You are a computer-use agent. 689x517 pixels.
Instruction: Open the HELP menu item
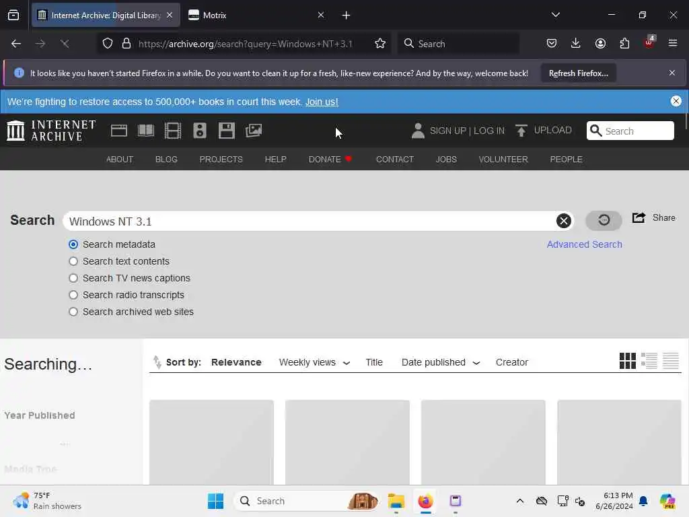[x=275, y=159]
